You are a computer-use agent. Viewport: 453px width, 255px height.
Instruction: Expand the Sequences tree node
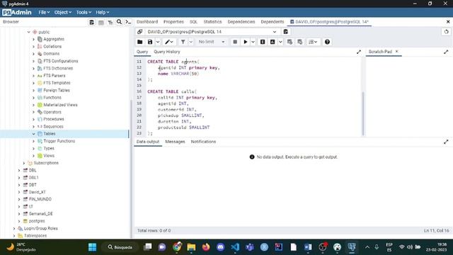[33, 127]
